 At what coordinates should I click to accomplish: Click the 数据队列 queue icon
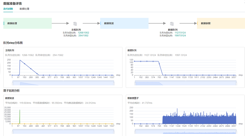[172, 24]
